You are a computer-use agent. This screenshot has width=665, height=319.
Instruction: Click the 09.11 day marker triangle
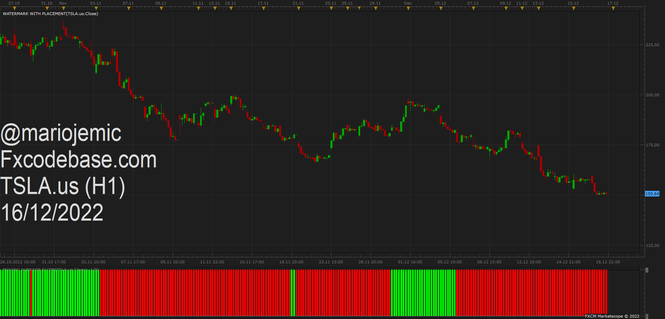pos(161,8)
